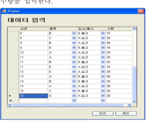This screenshot has width=146, height=124.
Task: Open 품목 dropdown in row 순번 10
Action: click(74, 52)
